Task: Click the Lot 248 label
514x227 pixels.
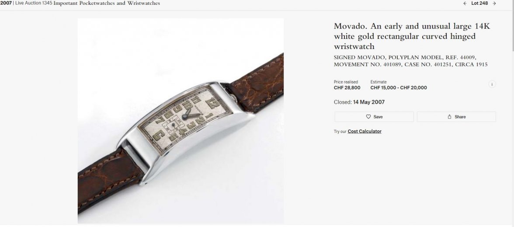Action: pyautogui.click(x=479, y=3)
